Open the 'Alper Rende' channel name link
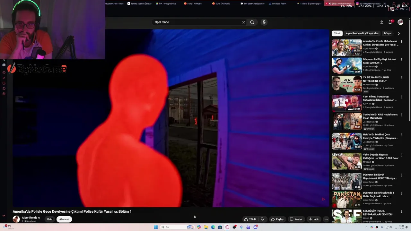 [x=29, y=218]
